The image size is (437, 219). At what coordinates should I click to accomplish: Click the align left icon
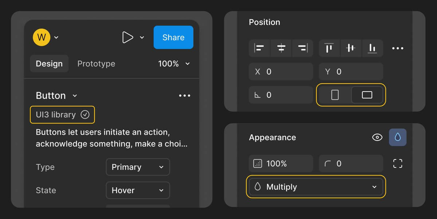tap(259, 48)
